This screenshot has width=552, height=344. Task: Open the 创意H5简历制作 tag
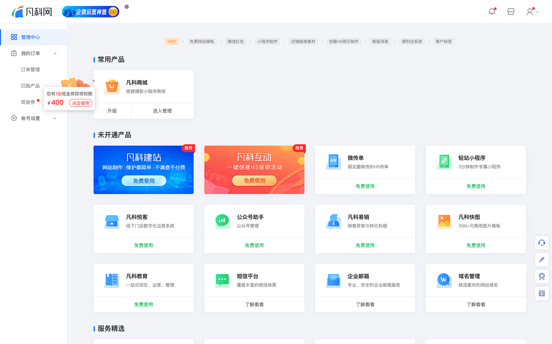(x=343, y=41)
